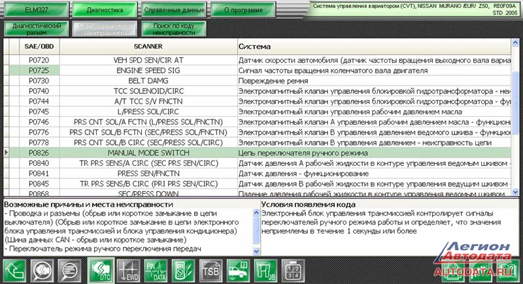Open the TSB bulletins icon

(x=211, y=271)
